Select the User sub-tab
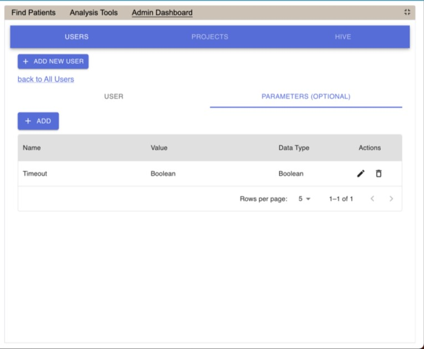The width and height of the screenshot is (424, 349). coord(114,97)
